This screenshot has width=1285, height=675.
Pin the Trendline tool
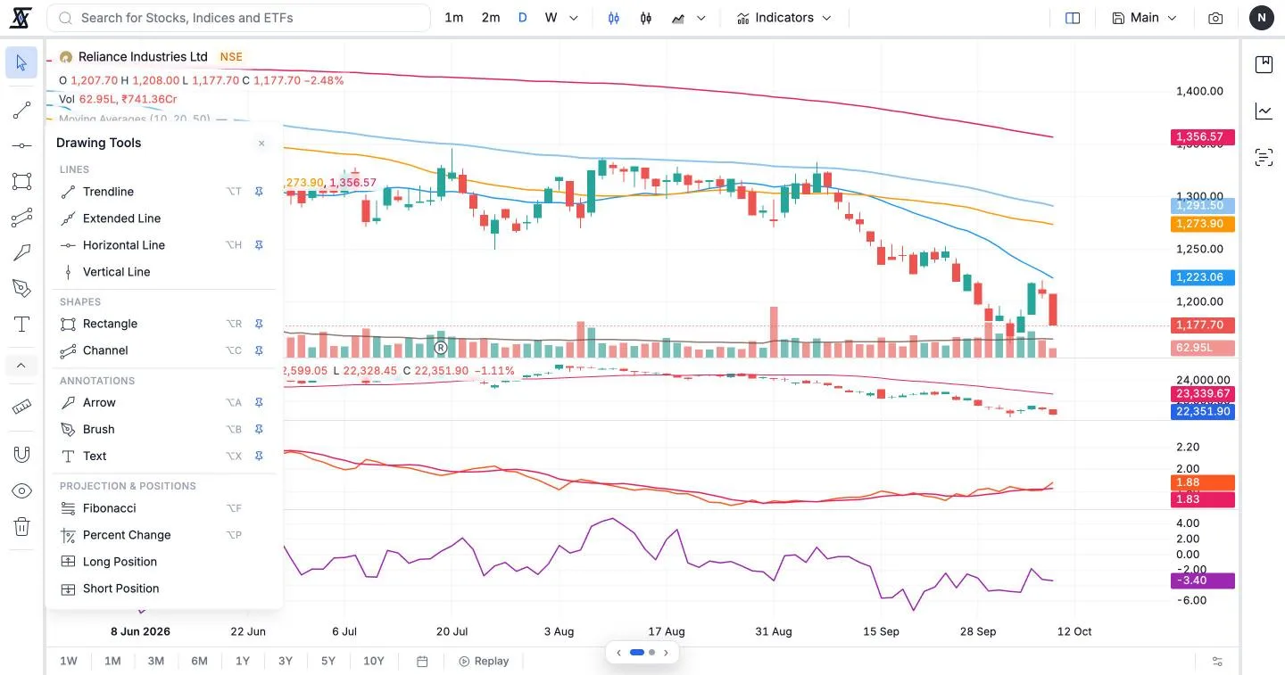point(259,192)
